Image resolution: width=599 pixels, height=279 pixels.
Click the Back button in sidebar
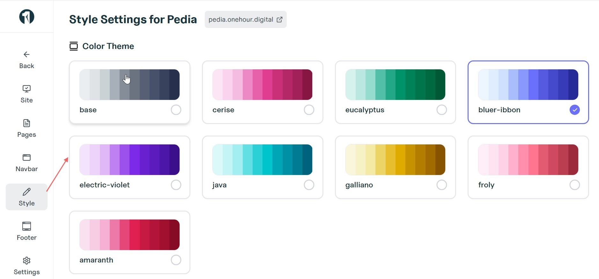coord(26,59)
